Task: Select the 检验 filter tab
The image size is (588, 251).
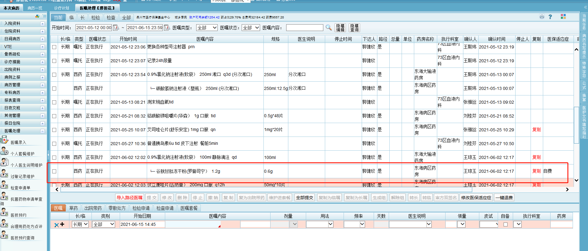Action: (x=95, y=17)
